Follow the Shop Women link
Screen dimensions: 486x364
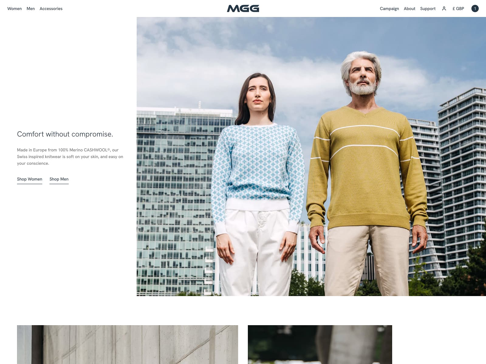click(x=29, y=179)
